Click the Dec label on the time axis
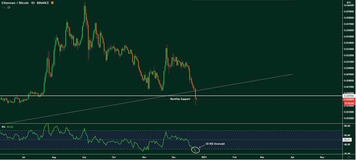Image resolution: width=356 pixels, height=160 pixels. (174, 157)
